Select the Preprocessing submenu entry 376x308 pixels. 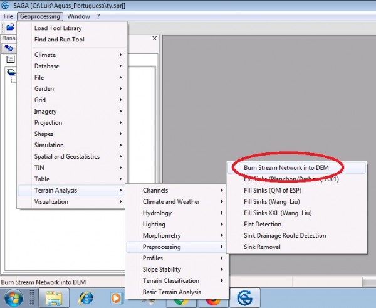177,247
